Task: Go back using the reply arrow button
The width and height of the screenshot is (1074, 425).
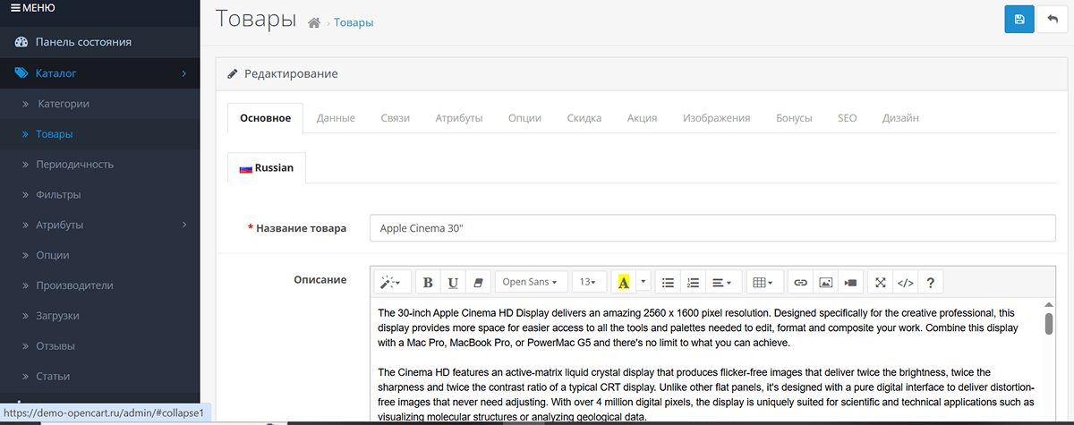Action: click(x=1053, y=19)
